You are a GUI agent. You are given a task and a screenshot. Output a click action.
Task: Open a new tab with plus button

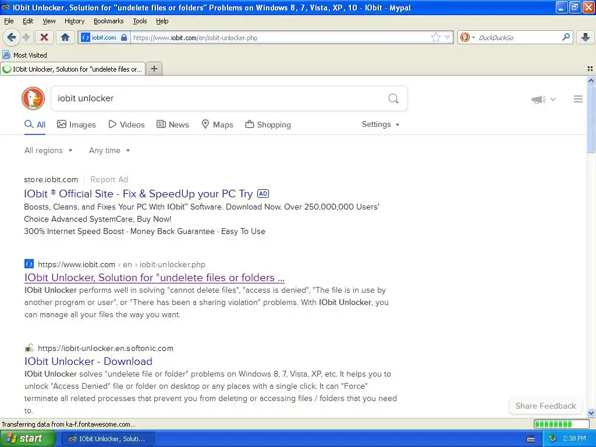154,69
